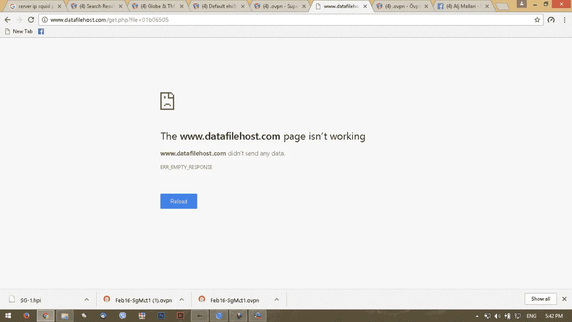This screenshot has height=322, width=572.
Task: Close the (4) Search Results tab
Action: (x=121, y=7)
